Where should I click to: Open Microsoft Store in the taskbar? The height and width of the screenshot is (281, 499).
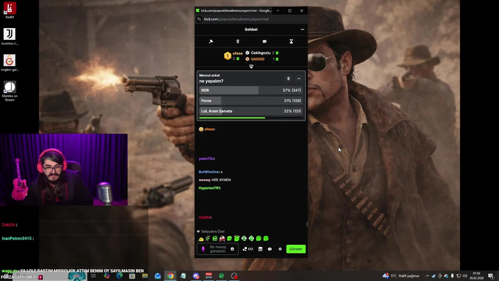pos(132,276)
